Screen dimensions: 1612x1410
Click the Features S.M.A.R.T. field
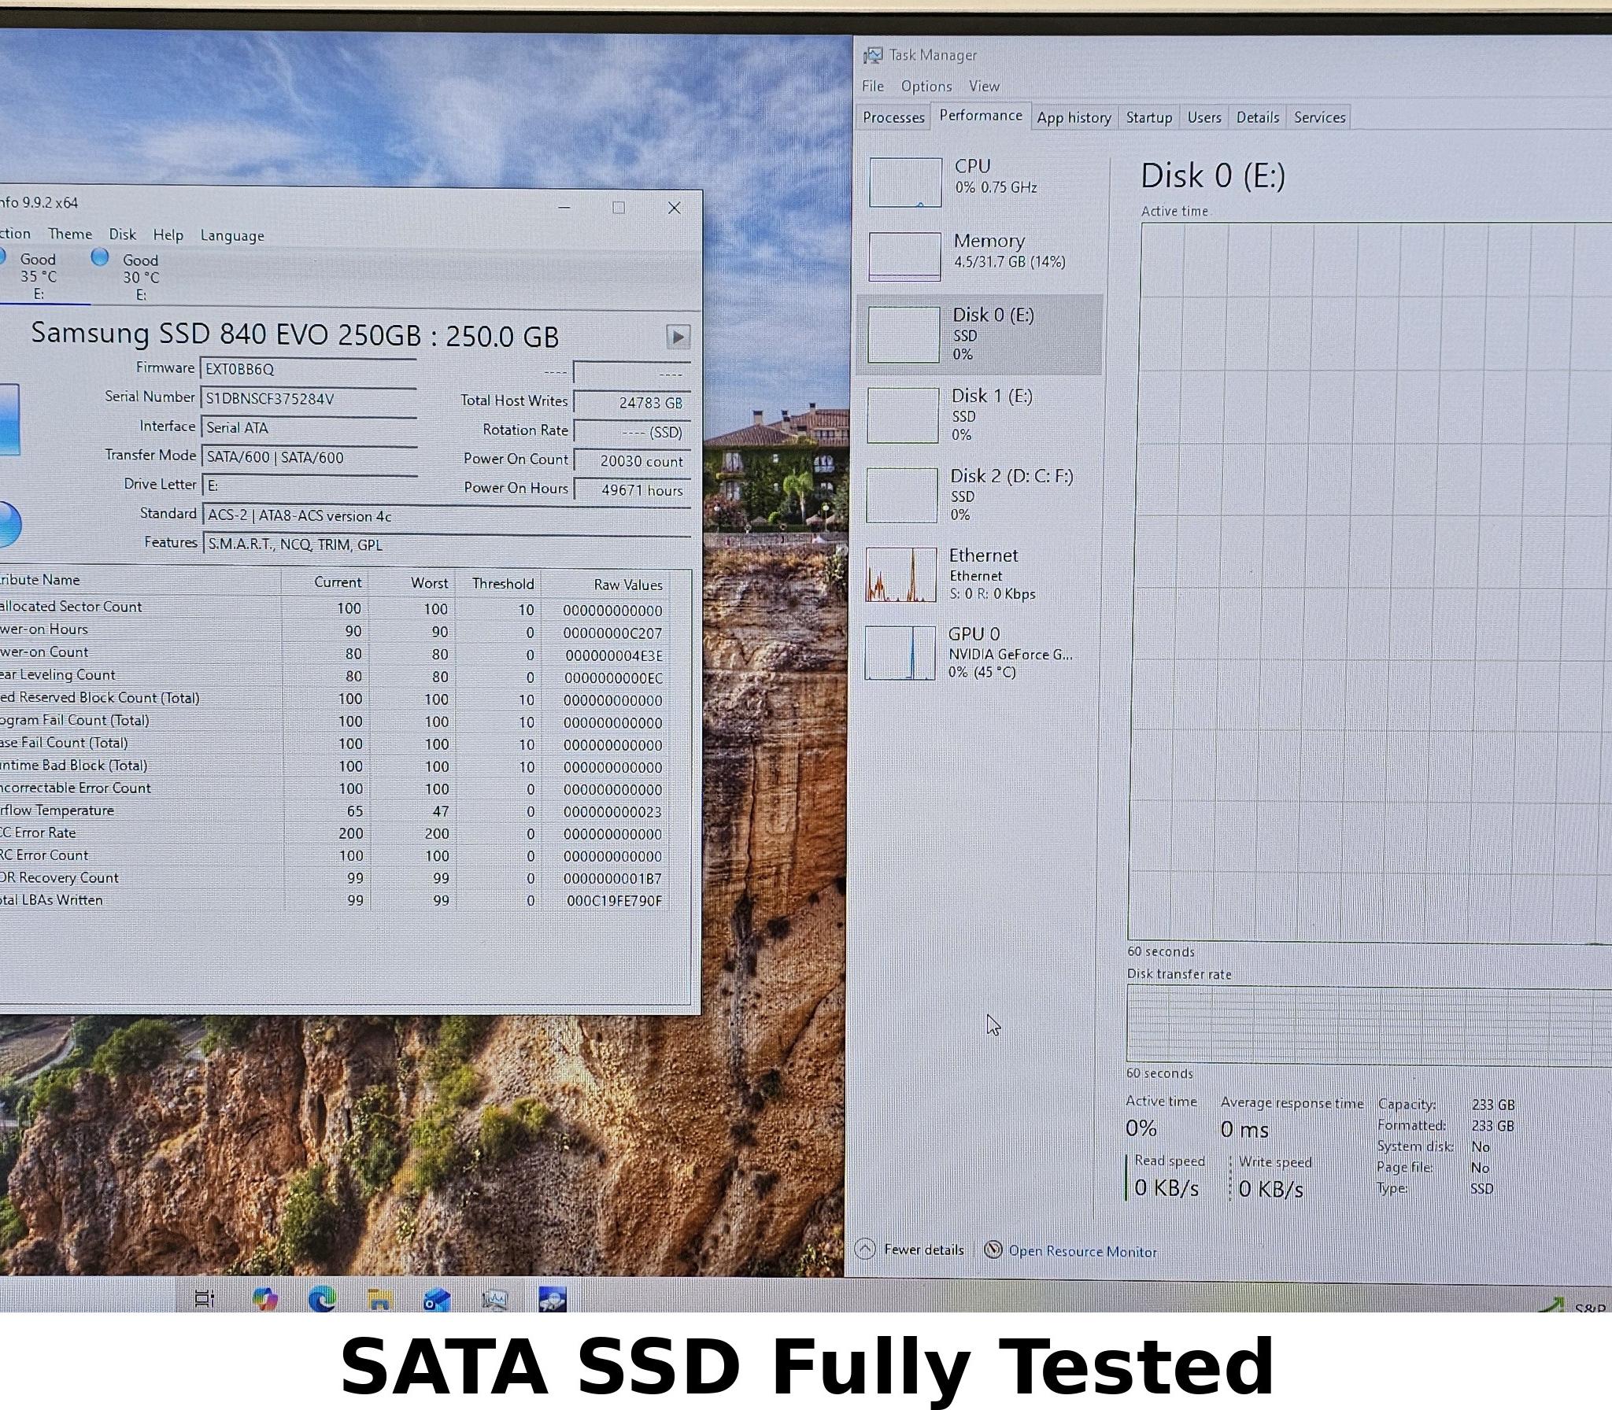point(446,544)
